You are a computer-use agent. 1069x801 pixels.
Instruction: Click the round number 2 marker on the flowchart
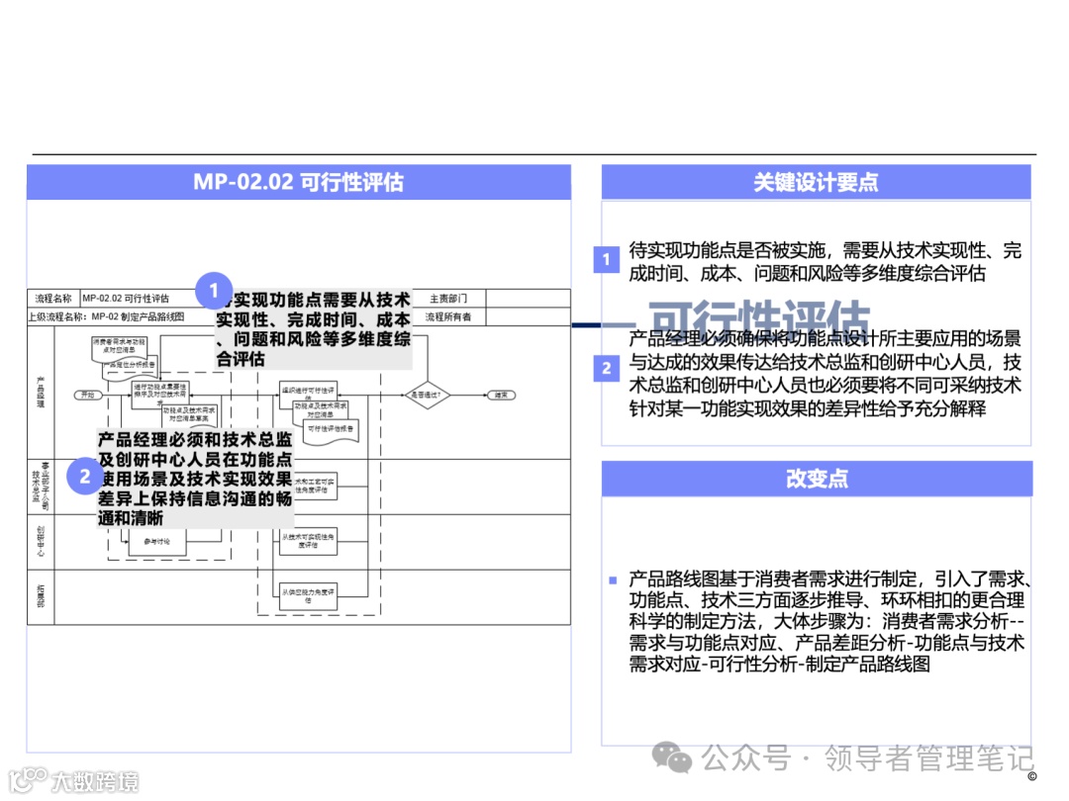(x=85, y=476)
